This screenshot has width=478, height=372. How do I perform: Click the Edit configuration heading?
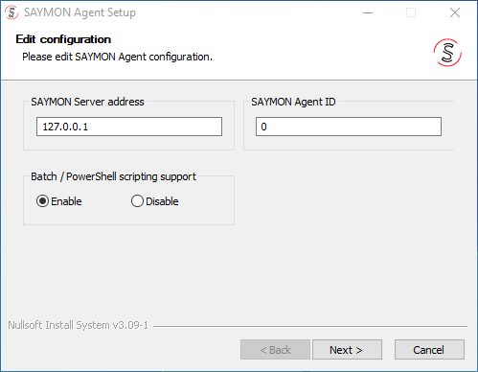[63, 39]
